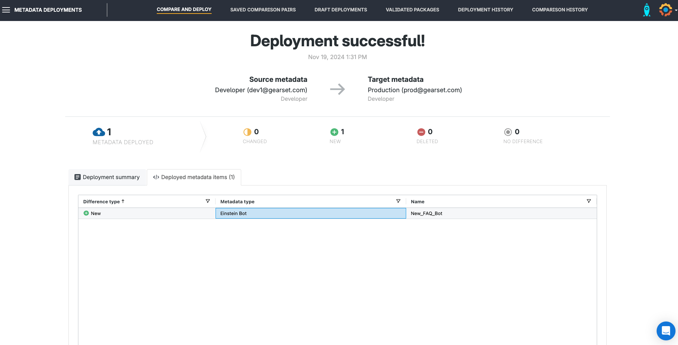Select the New_FAQ_Bot name cell
This screenshot has height=345, width=678.
(x=426, y=213)
